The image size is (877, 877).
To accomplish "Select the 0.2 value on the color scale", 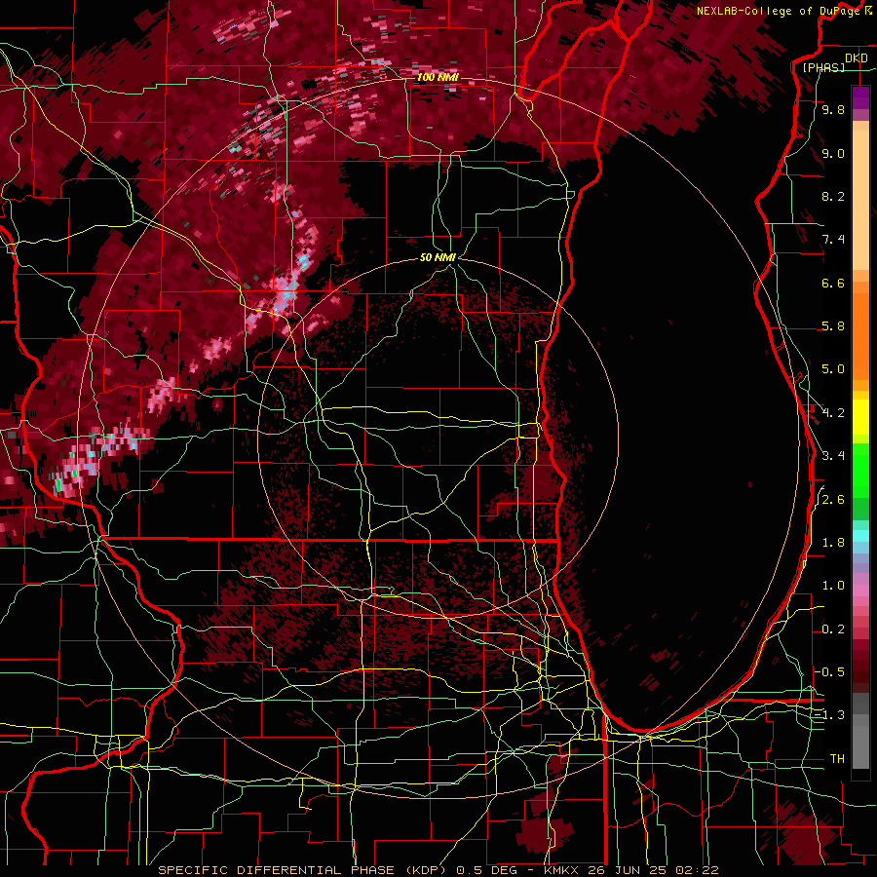I will [x=833, y=629].
